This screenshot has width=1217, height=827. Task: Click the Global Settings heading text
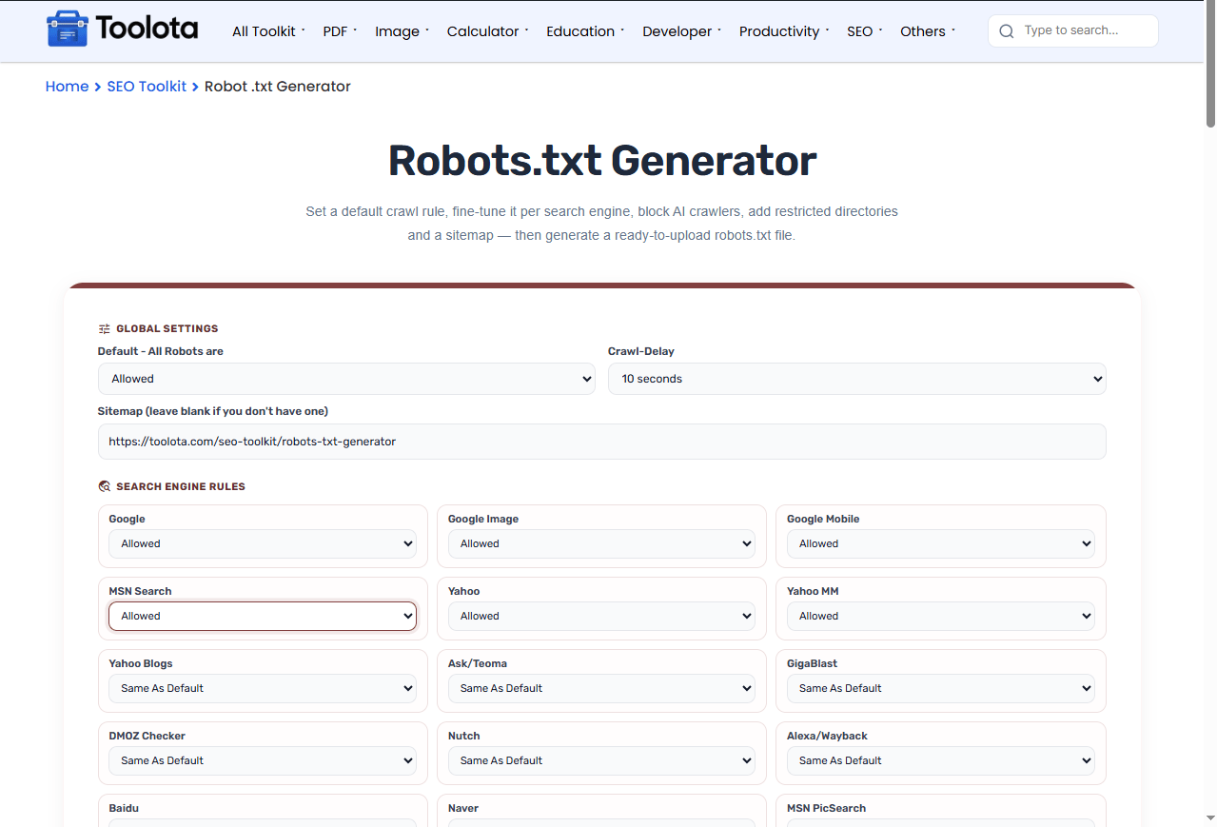[167, 329]
